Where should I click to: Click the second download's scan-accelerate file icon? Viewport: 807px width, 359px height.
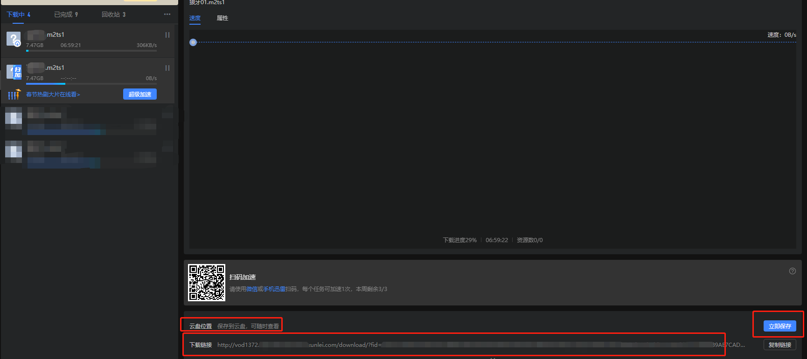pyautogui.click(x=14, y=72)
